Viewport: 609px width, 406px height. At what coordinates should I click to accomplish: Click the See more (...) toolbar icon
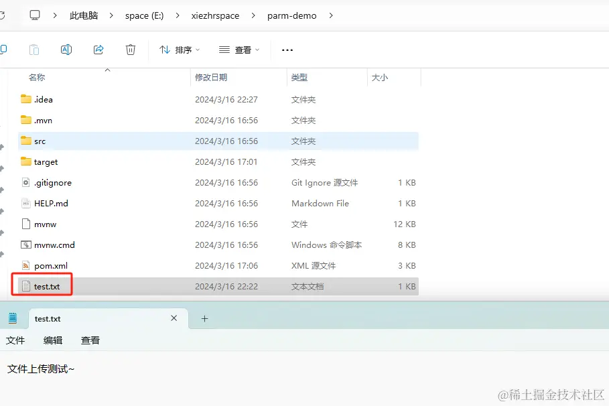[x=287, y=50]
